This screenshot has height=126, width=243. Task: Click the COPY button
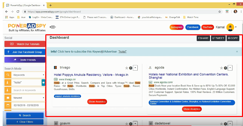tap(233, 38)
